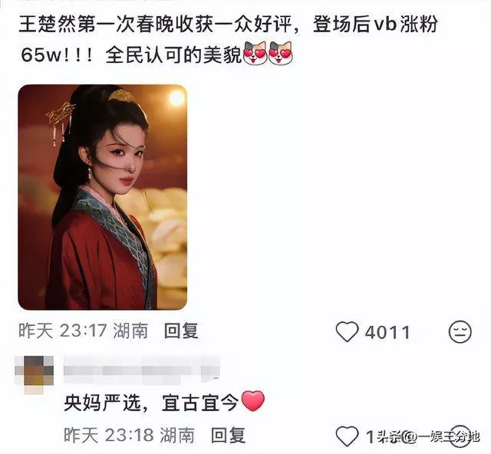491x454 pixels.
Task: Tap the red heart emoji after 宜古宜今
Action: click(x=253, y=401)
